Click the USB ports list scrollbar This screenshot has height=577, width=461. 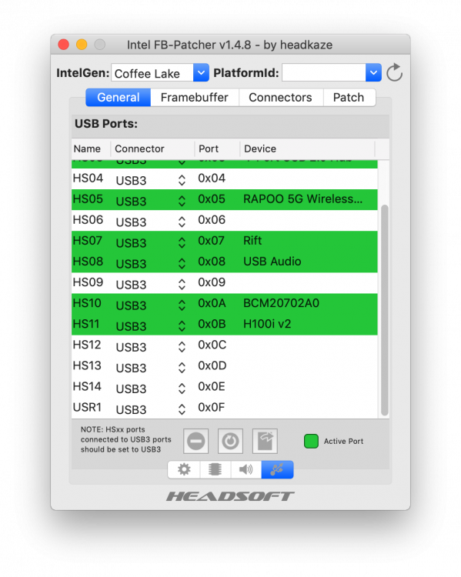click(x=384, y=310)
